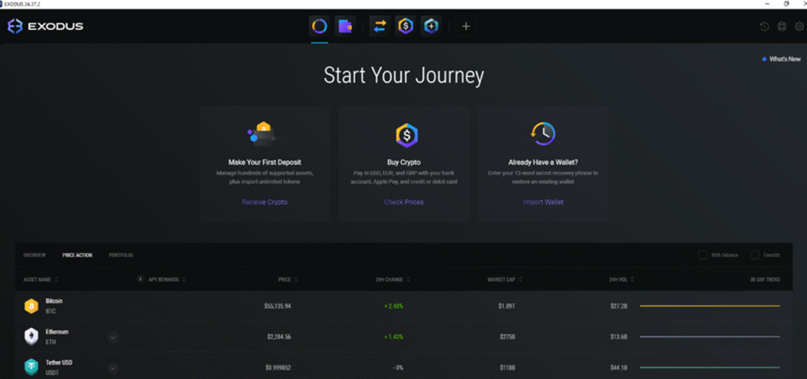Open the history clock icon at top right
This screenshot has width=807, height=379.
764,27
